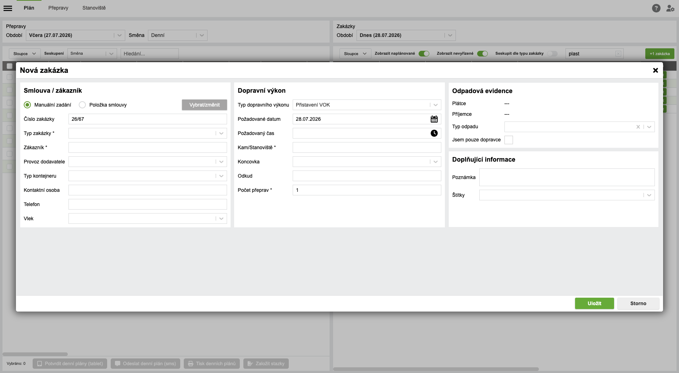
Task: Open the clock picker for Požadovaný čas
Action: point(434,133)
